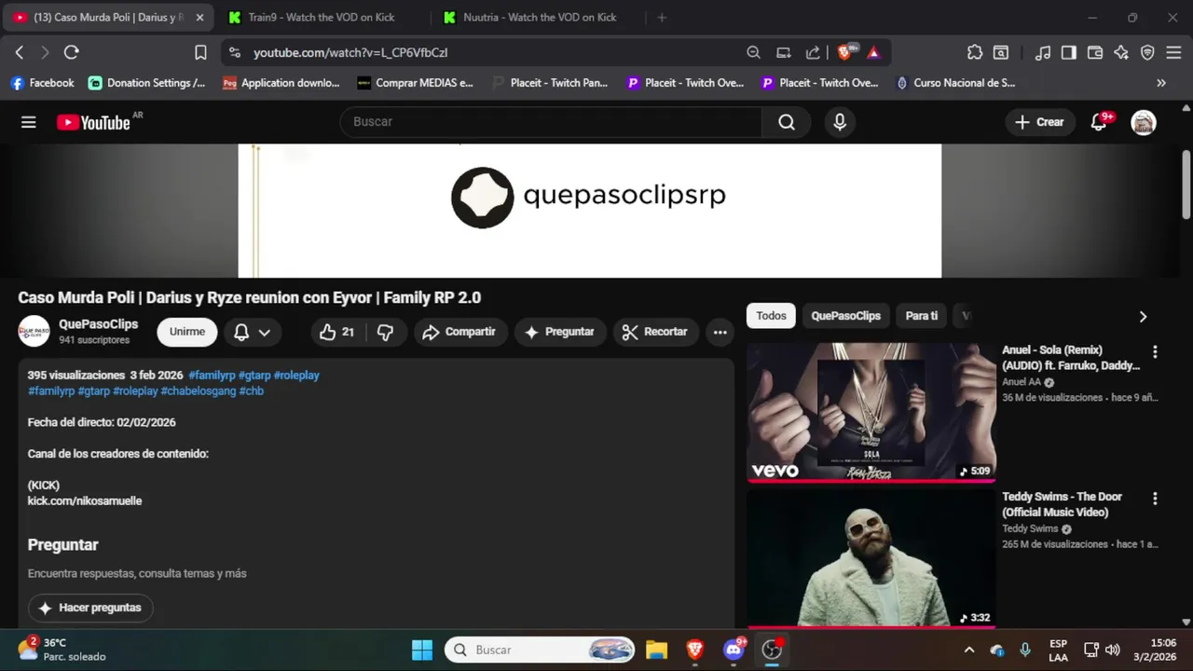Close the Caso Murda Poli tab
This screenshot has height=671, width=1193.
point(199,18)
